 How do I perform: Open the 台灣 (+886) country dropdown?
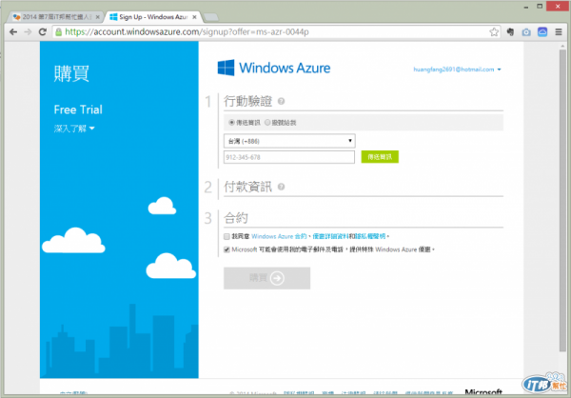point(289,141)
